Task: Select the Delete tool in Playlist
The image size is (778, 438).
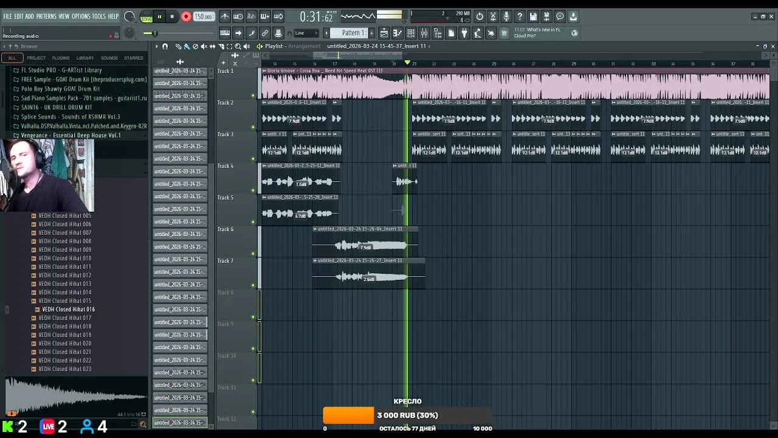Action: [x=195, y=46]
